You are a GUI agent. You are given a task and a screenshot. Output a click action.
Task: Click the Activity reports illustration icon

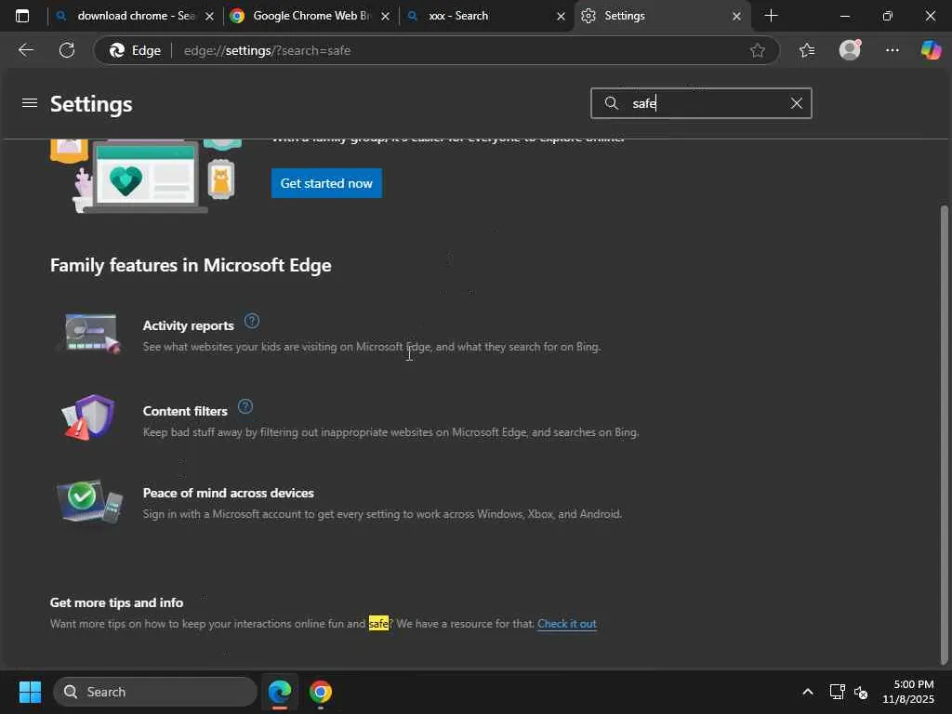point(90,334)
